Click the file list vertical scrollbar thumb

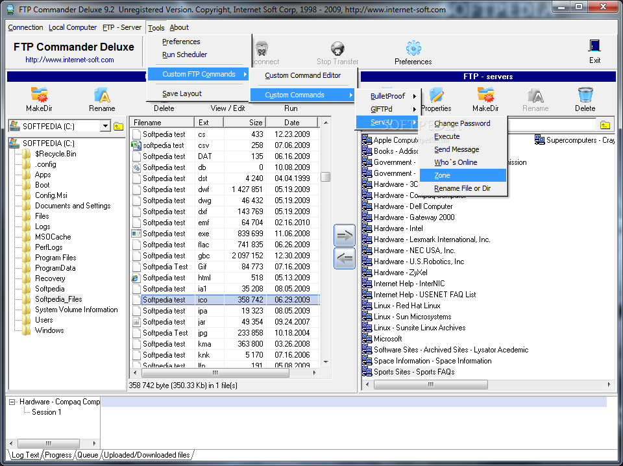325,177
